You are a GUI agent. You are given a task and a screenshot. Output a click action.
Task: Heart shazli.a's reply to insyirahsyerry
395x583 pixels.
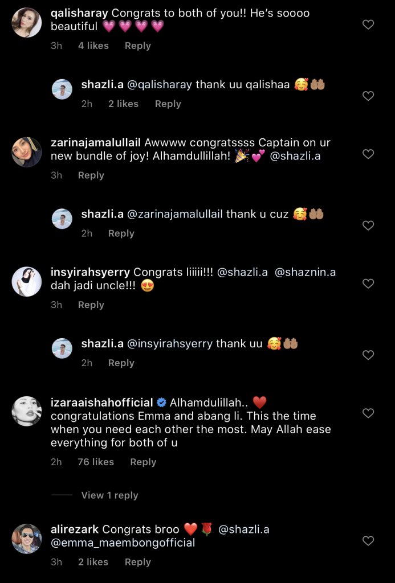(368, 355)
